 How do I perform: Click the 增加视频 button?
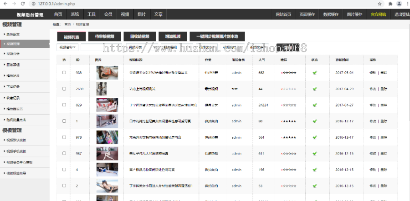[x=173, y=36]
